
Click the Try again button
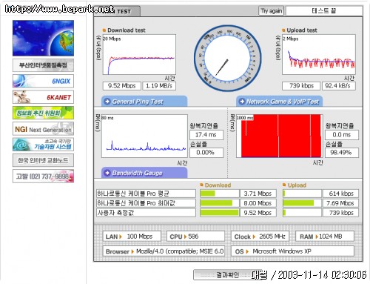(272, 11)
